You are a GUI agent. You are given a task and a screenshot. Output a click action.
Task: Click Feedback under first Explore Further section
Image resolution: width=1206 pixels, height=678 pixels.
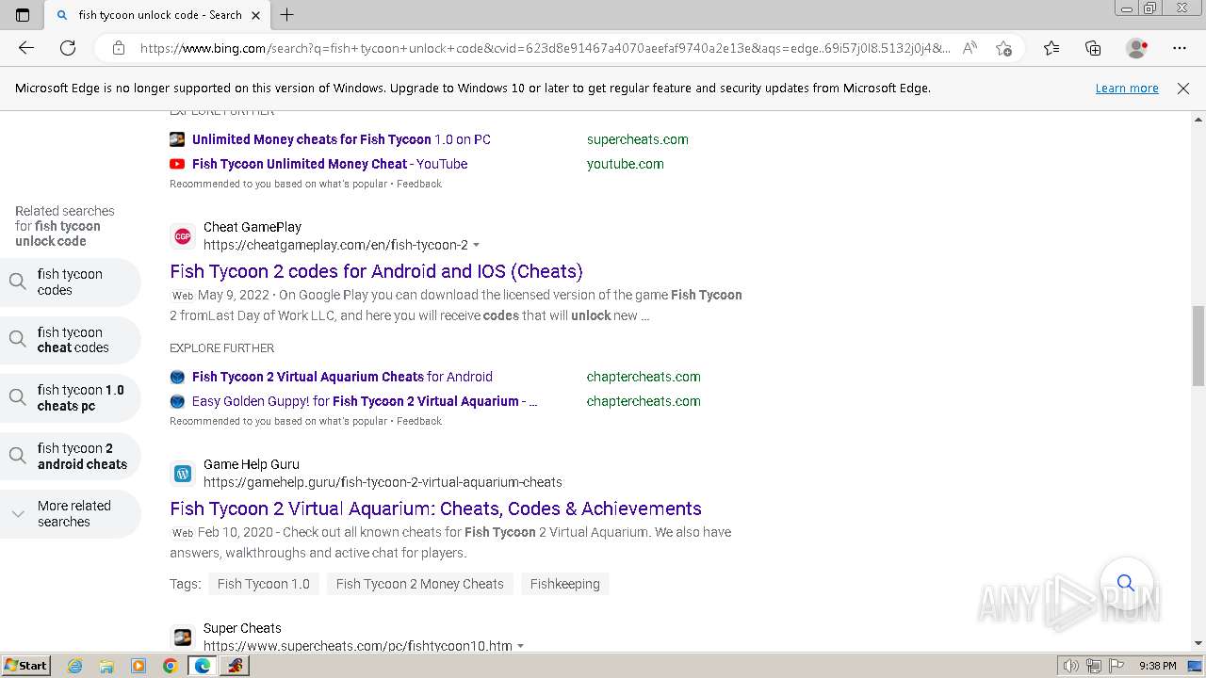(x=419, y=184)
